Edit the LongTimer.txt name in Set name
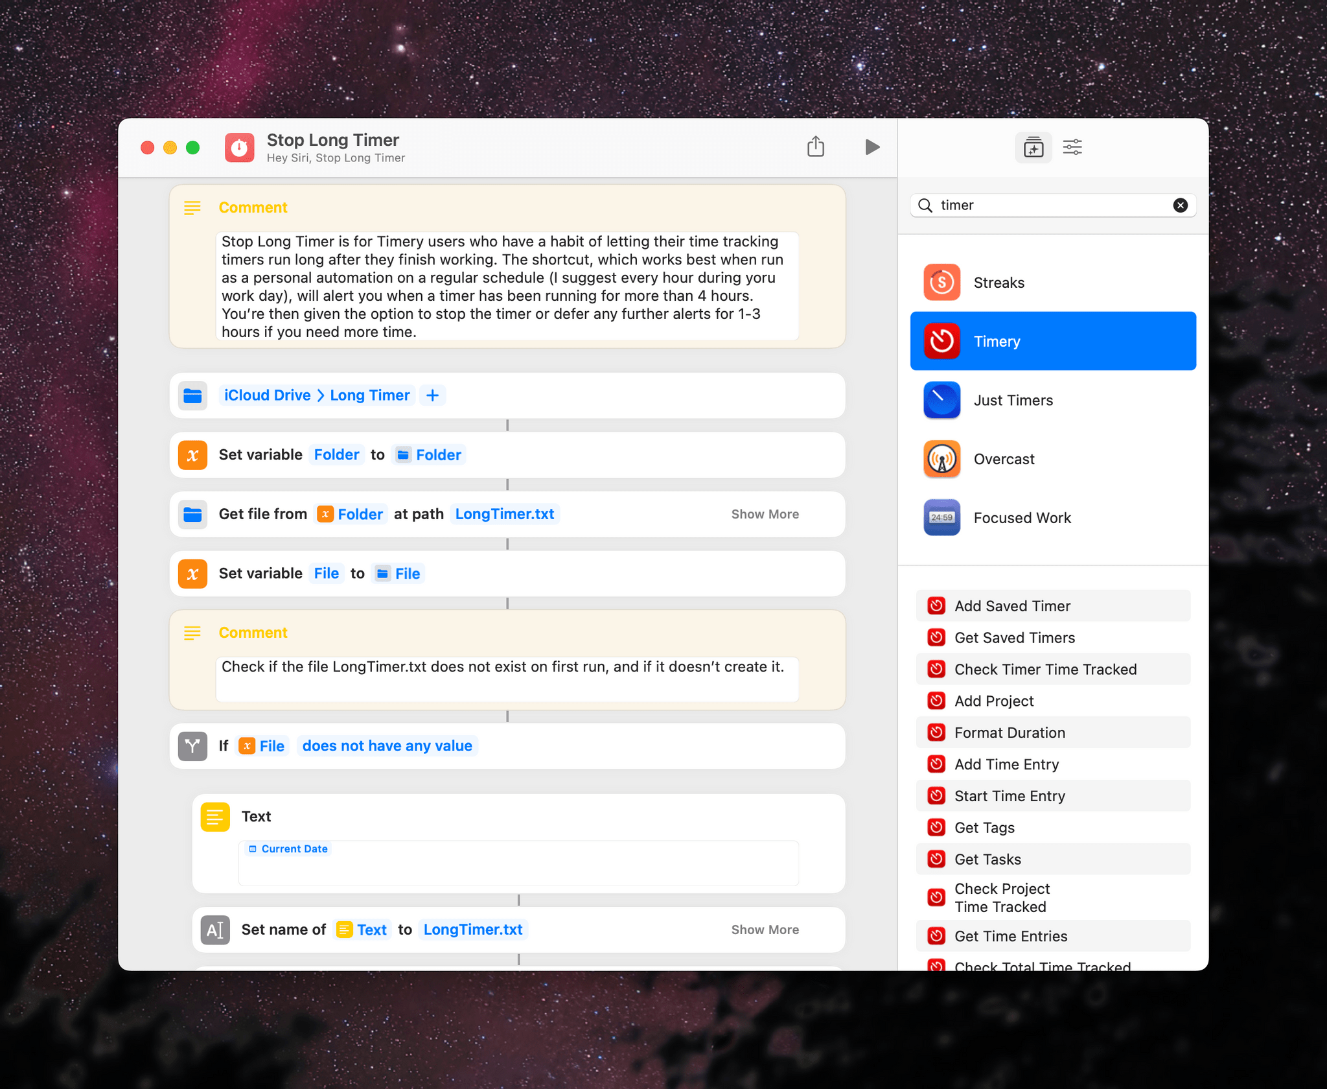1327x1089 pixels. pyautogui.click(x=473, y=930)
